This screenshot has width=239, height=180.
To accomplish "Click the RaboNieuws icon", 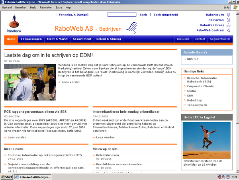I will coord(229,15).
